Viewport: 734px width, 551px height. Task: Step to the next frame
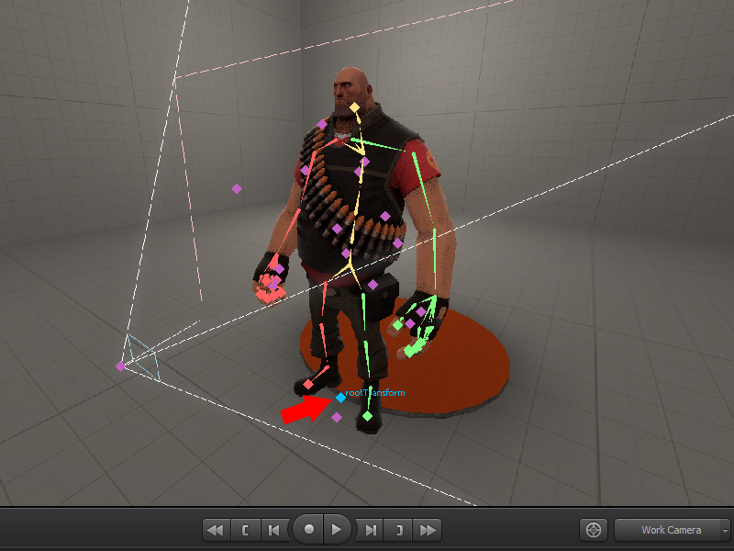[370, 530]
